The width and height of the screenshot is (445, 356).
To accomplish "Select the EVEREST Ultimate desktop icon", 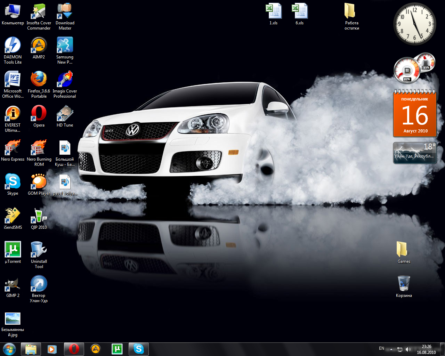I will tap(13, 114).
